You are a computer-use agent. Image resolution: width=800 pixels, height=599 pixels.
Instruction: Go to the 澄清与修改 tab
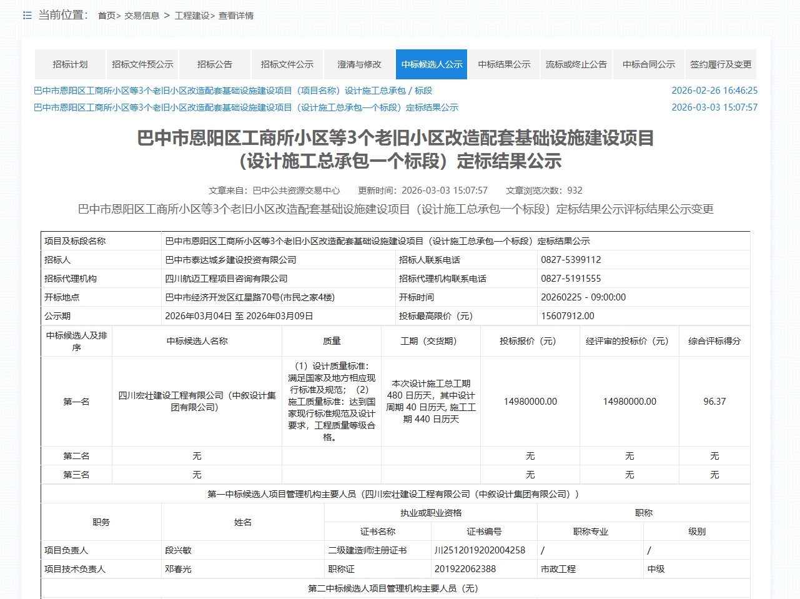pos(359,64)
